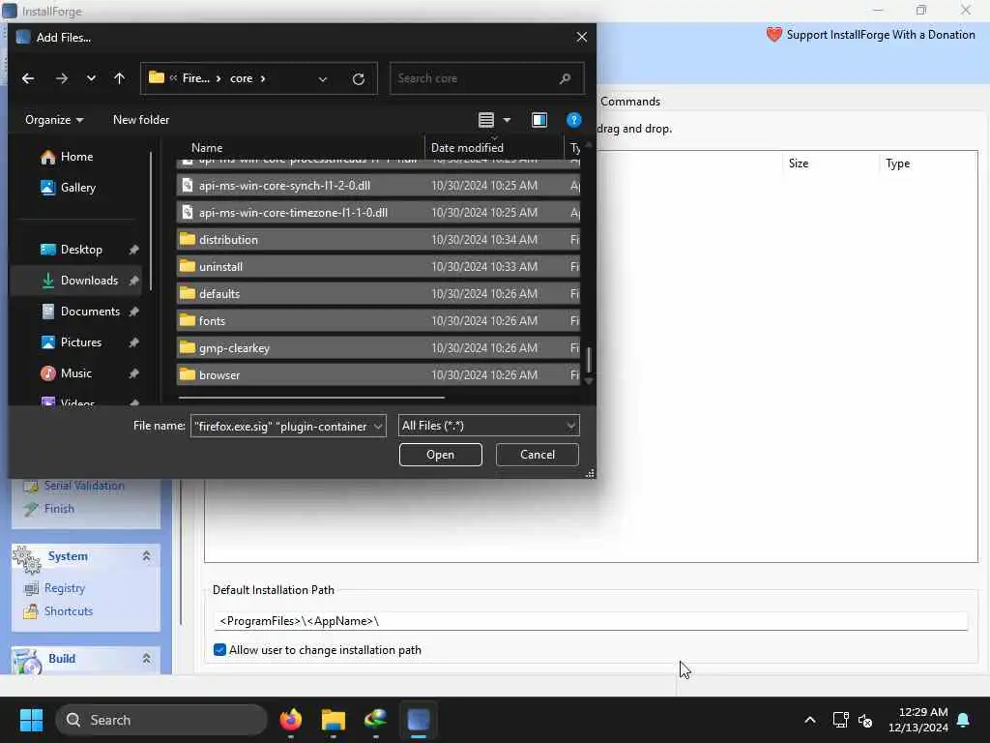Click the Documents pin icon
This screenshot has height=743, width=990.
coord(133,312)
